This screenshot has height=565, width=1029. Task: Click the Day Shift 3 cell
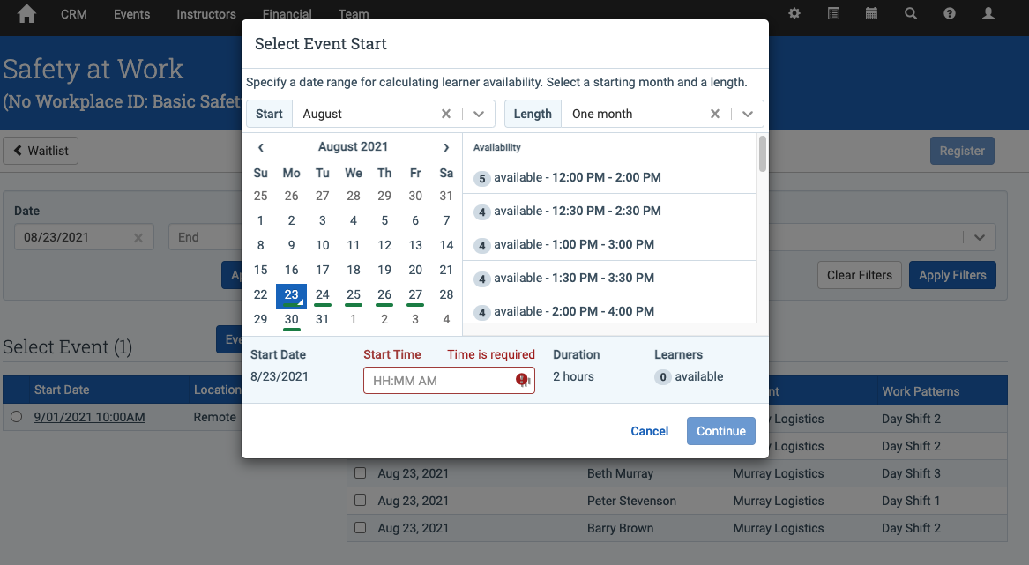pos(911,473)
